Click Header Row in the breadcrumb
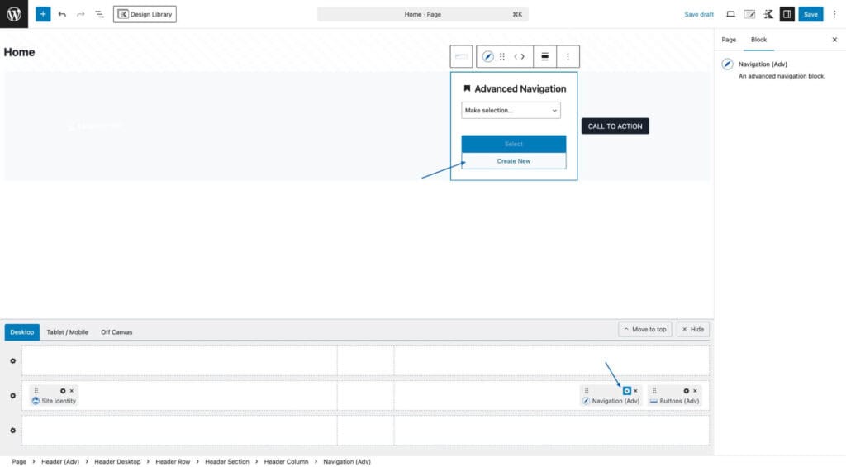This screenshot has width=846, height=467. click(x=173, y=461)
